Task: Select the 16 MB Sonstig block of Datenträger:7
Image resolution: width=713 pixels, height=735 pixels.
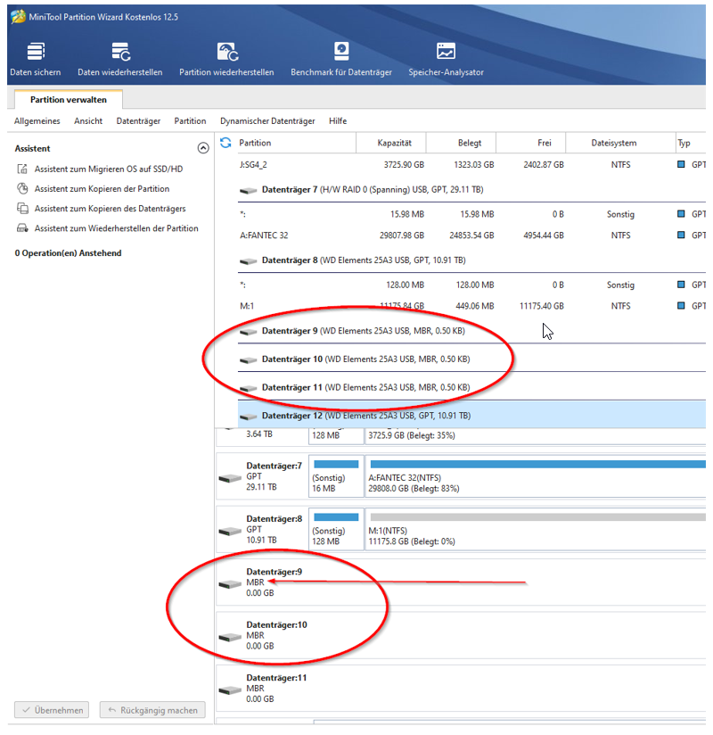Action: point(336,476)
